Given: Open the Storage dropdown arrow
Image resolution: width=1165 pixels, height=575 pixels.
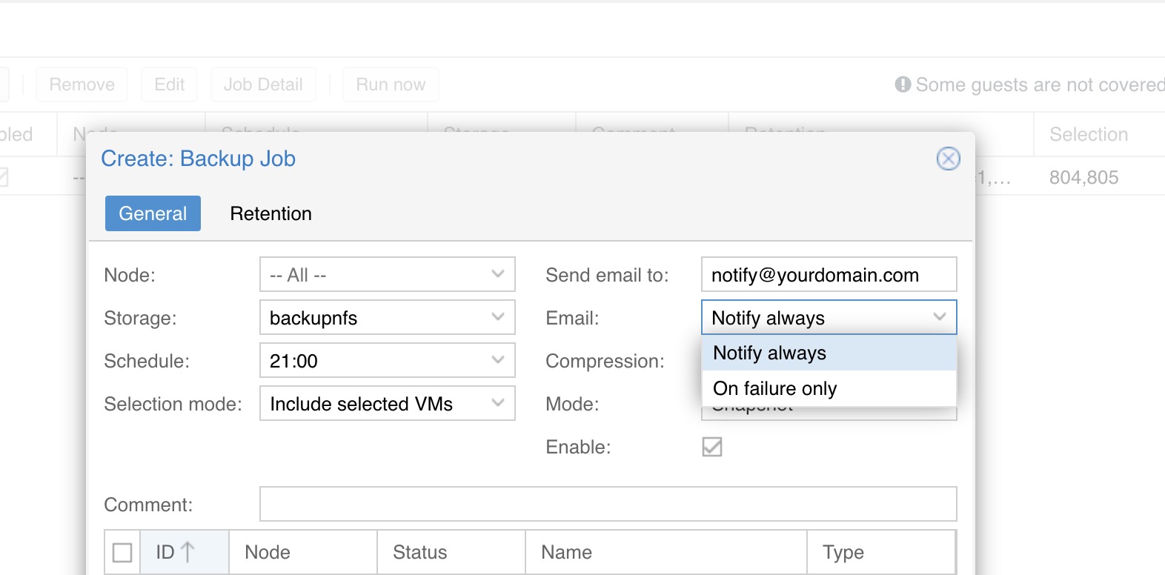Looking at the screenshot, I should (x=497, y=318).
